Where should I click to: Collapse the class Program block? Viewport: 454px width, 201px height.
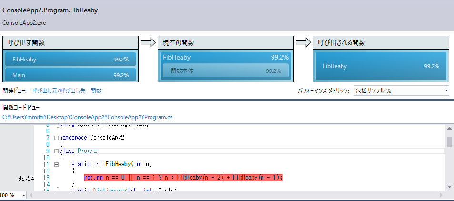[57, 151]
